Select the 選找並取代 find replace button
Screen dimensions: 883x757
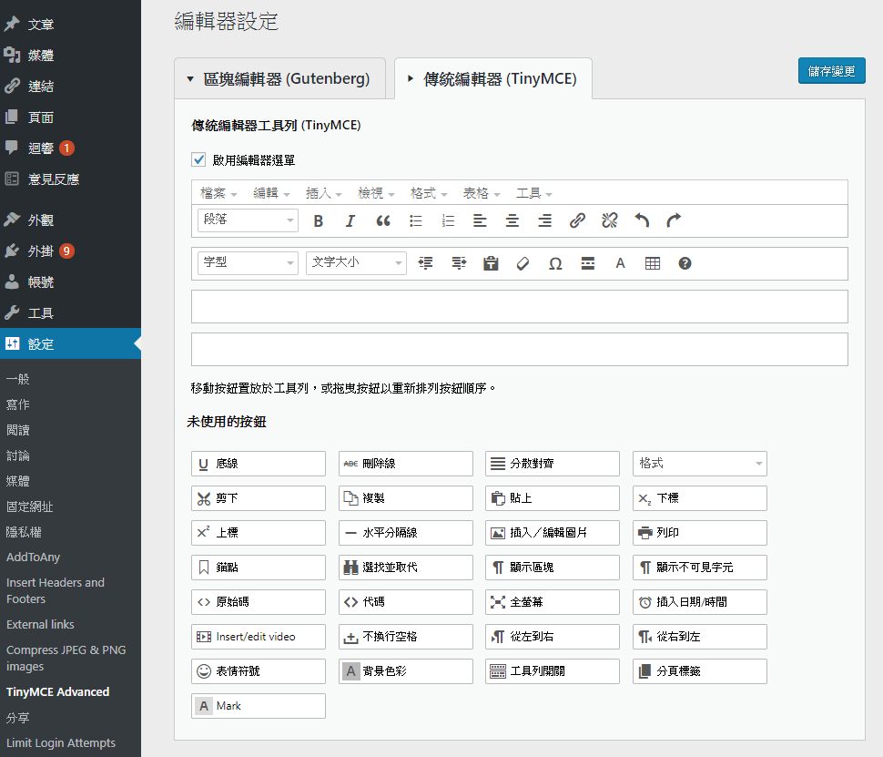pos(405,568)
